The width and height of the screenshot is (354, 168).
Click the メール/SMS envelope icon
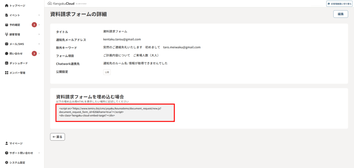pos(7,44)
